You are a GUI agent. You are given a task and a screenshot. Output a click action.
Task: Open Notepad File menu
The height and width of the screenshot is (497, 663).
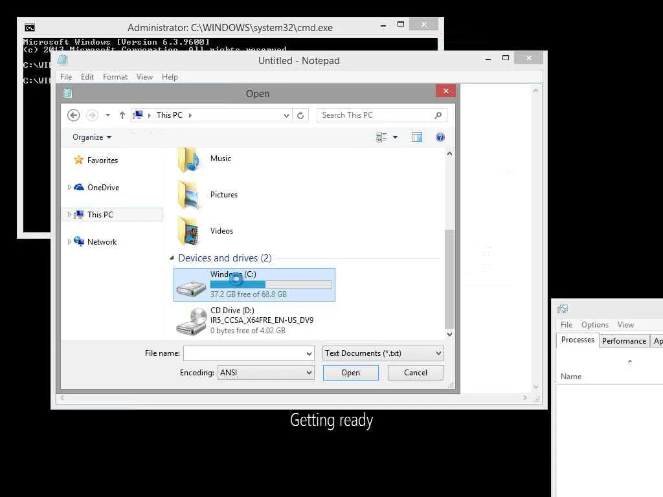pyautogui.click(x=66, y=77)
